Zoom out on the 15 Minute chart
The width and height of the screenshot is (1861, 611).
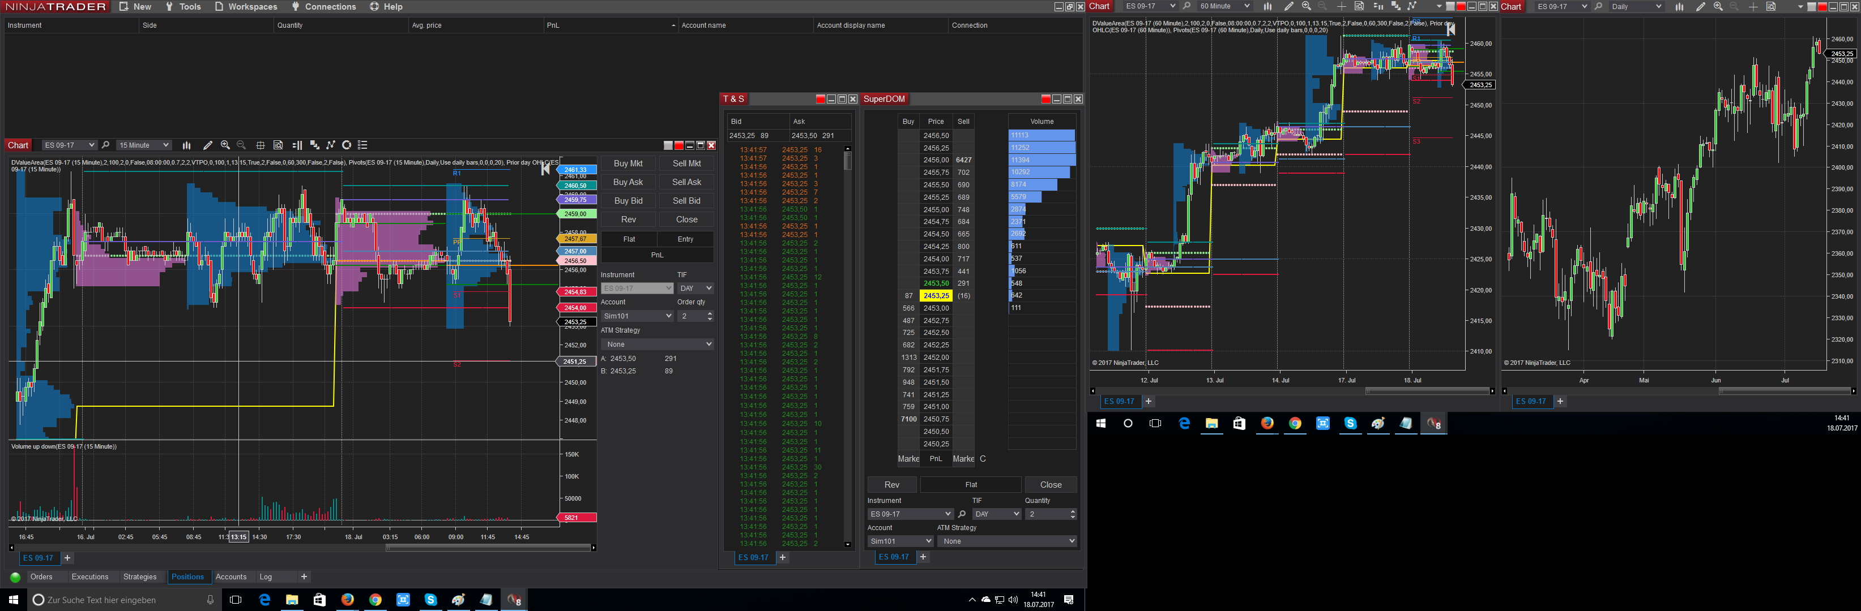[241, 146]
